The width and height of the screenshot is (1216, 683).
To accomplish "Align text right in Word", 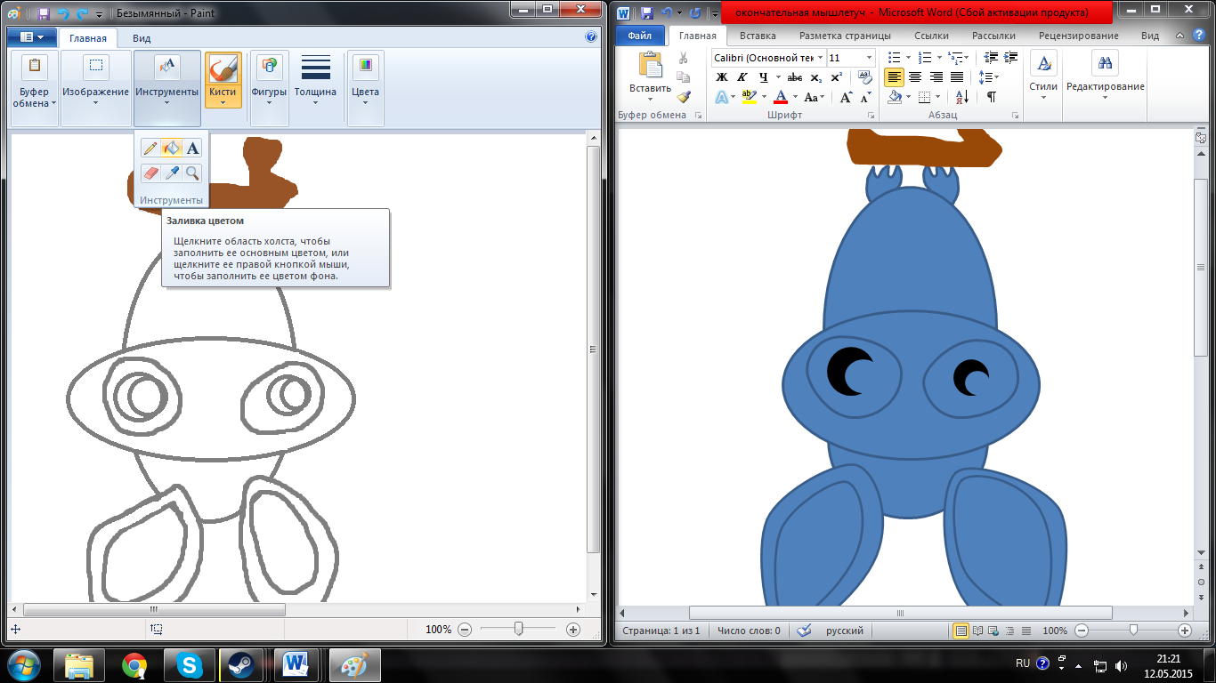I will 936,77.
